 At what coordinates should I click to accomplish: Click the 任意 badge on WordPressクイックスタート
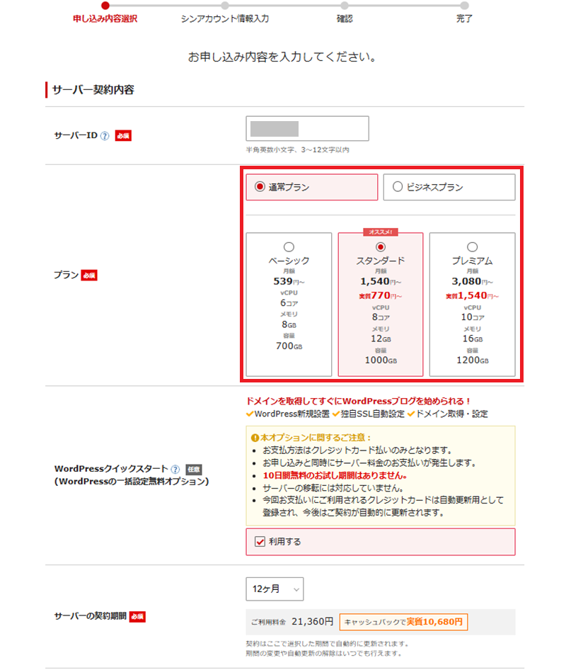(195, 469)
